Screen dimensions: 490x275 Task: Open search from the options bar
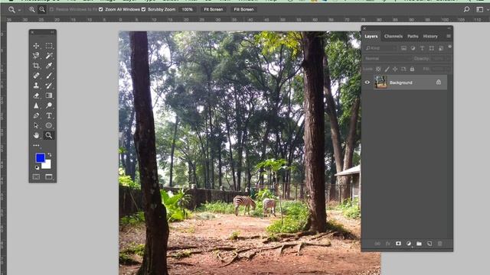466,10
